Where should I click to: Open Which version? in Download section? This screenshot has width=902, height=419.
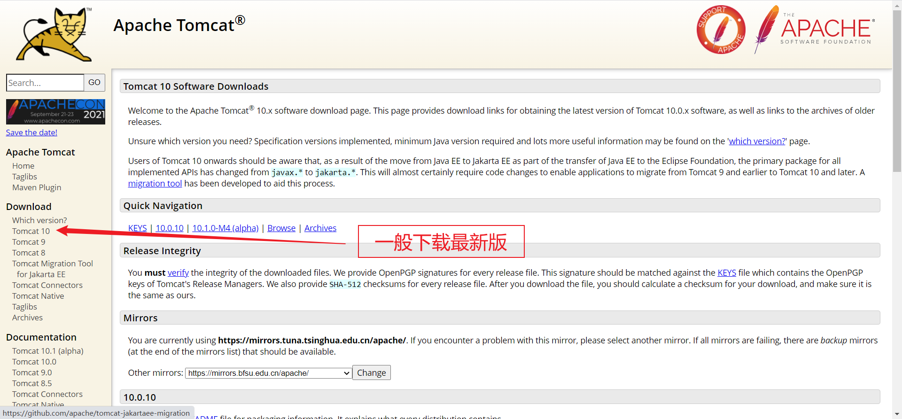[x=39, y=220]
